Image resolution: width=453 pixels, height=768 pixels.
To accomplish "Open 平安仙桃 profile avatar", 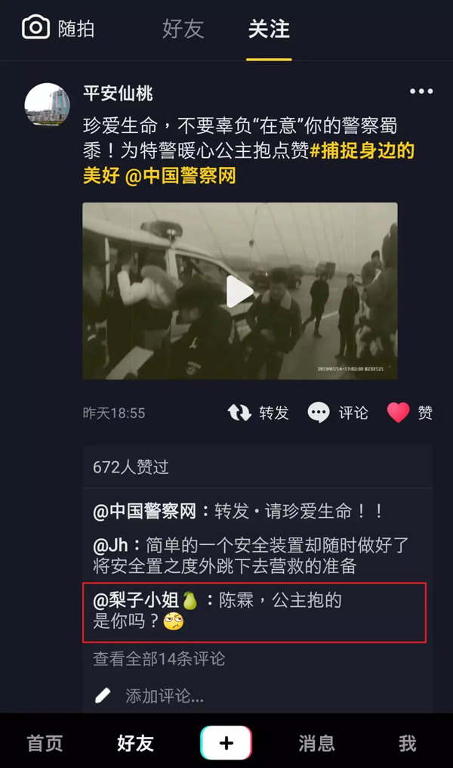I will point(47,105).
